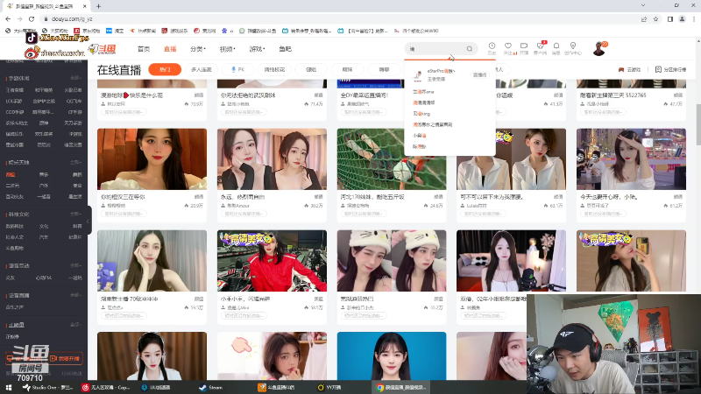Click the browser address bar
This screenshot has width=701, height=394.
[x=340, y=18]
